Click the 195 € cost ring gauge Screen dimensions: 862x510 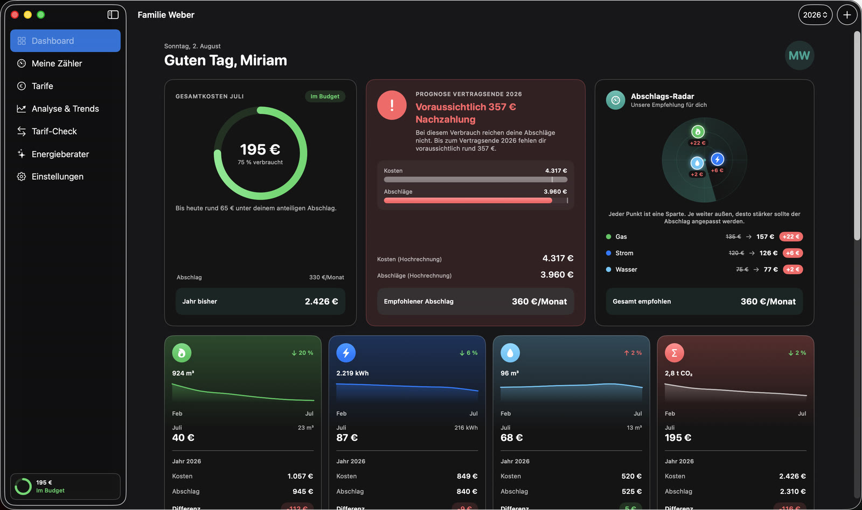(260, 153)
